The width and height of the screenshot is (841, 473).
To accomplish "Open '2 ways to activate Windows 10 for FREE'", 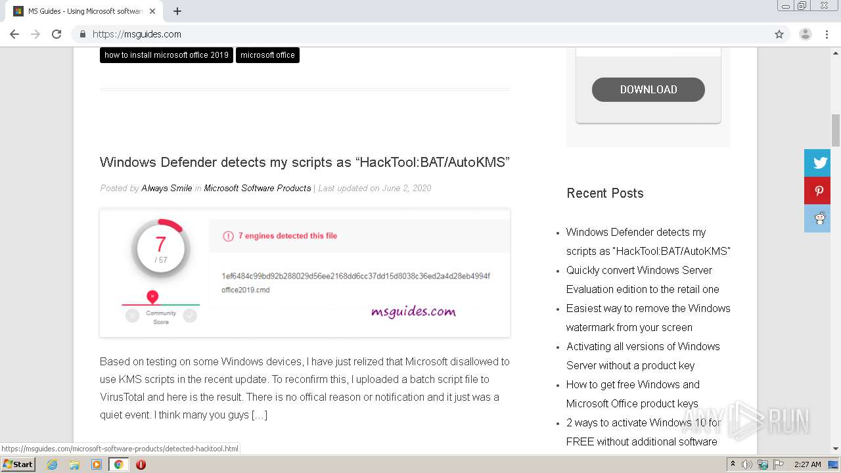I will point(643,432).
